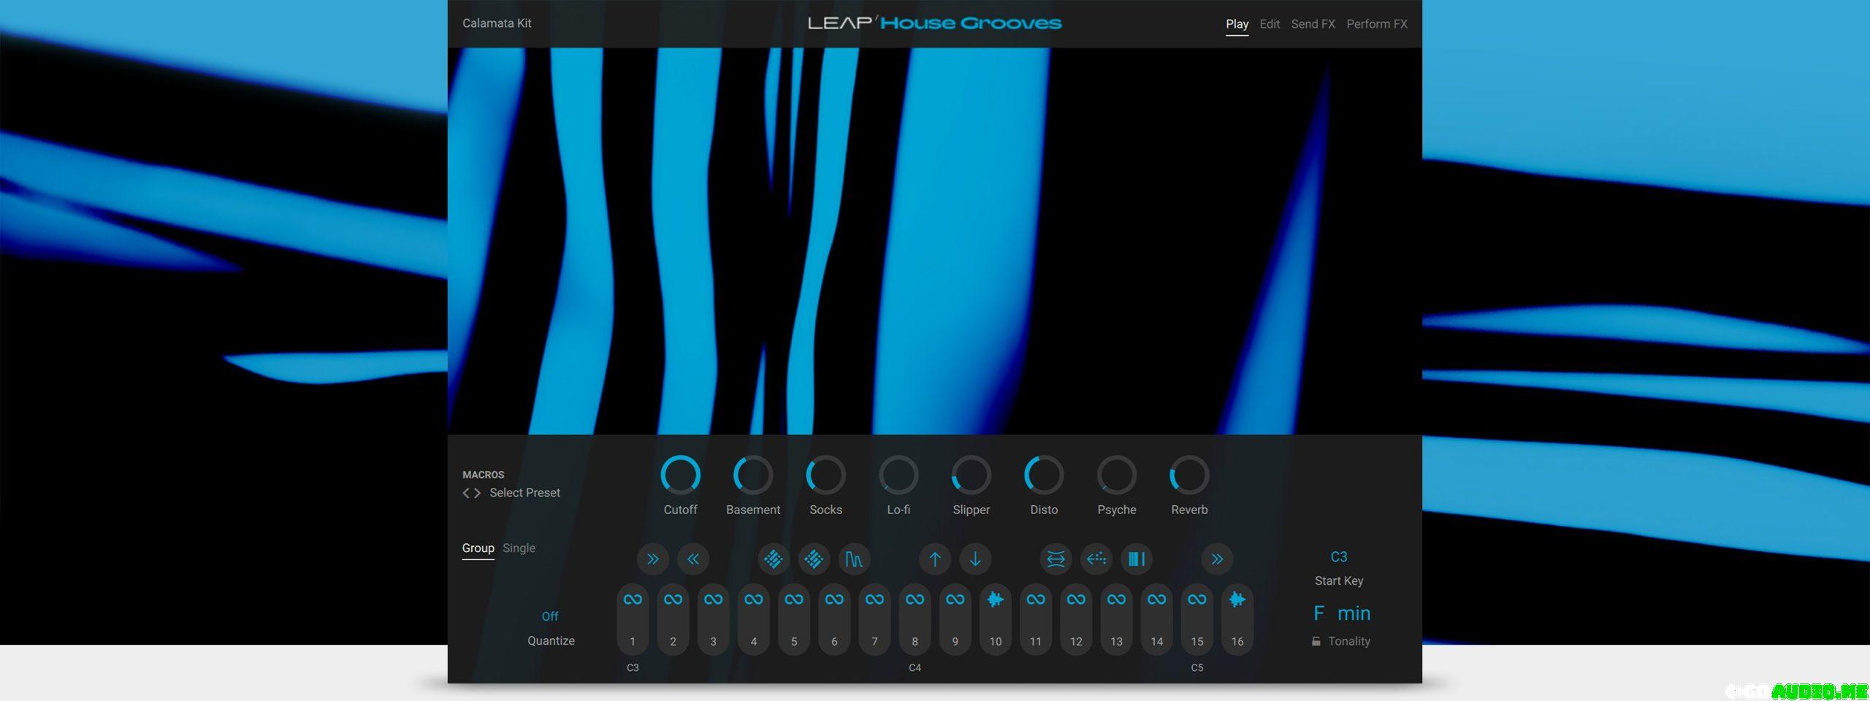Click the dotted left-arrow icon button

point(1096,559)
